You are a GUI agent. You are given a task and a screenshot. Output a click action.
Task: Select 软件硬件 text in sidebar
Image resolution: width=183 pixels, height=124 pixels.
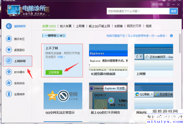point(19,72)
